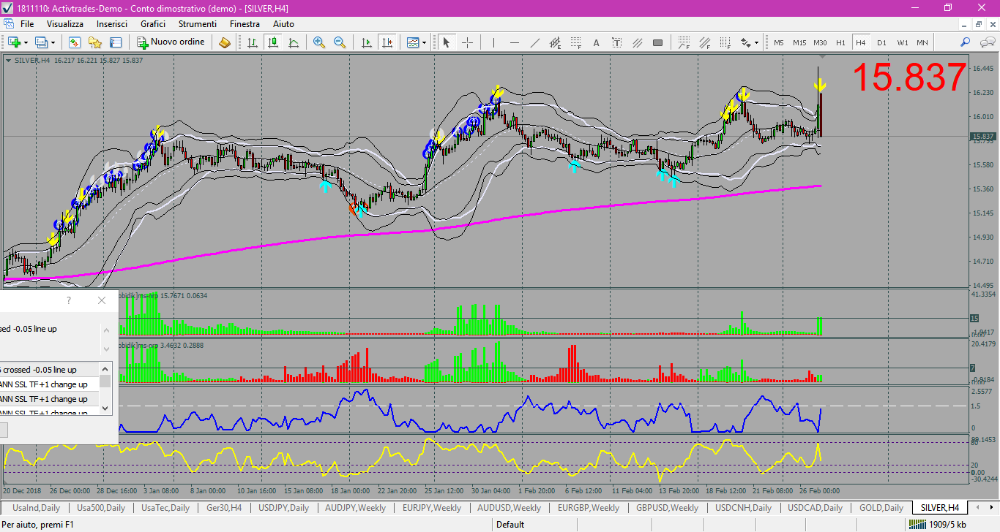Toggle chart auto scroll

[367, 42]
